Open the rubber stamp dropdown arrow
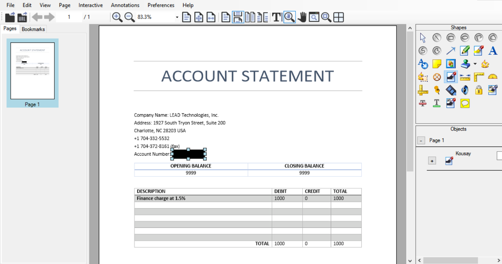This screenshot has width=502, height=264. pyautogui.click(x=475, y=64)
